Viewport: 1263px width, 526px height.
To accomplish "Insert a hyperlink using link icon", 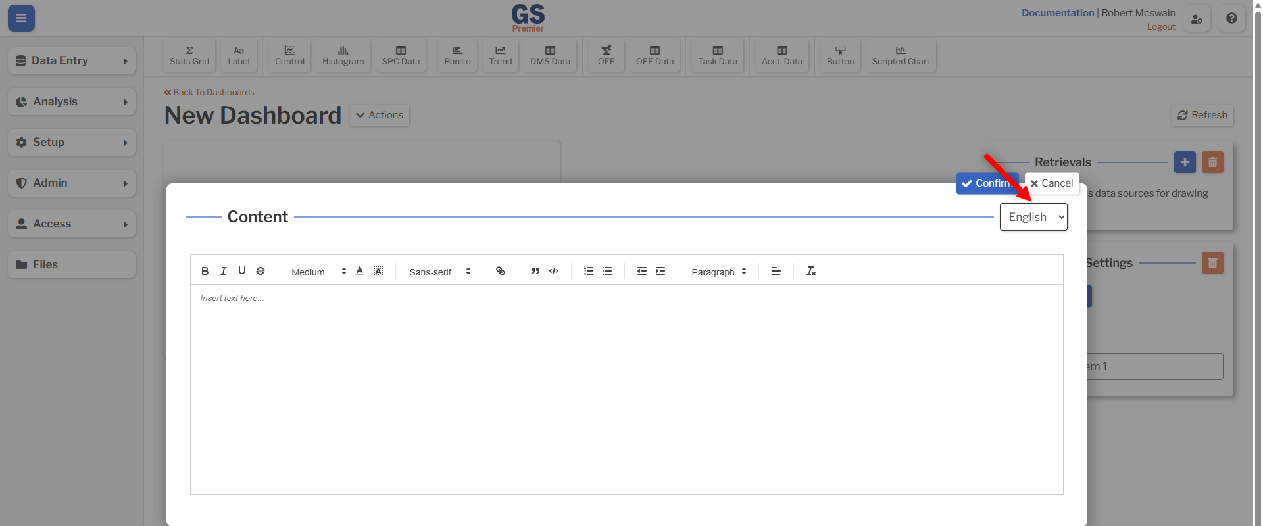I will (501, 271).
